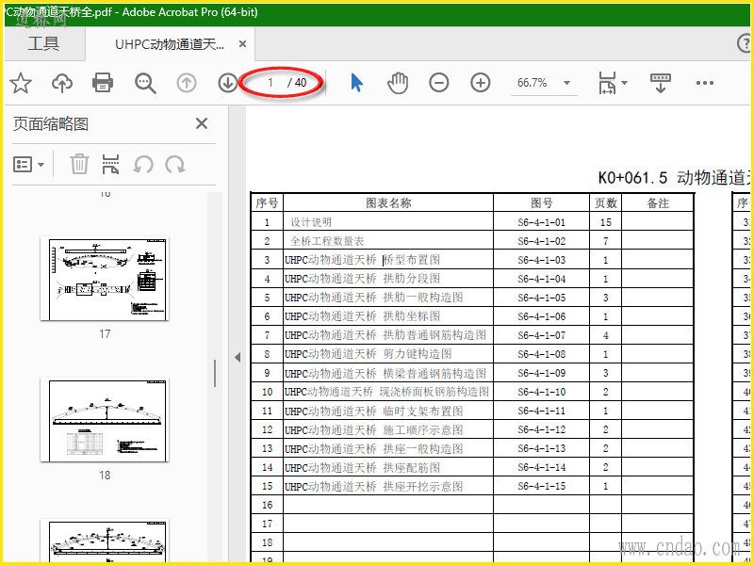Click the thumbnail panel scrollbar
Viewport: 754px width, 565px height.
(215, 373)
